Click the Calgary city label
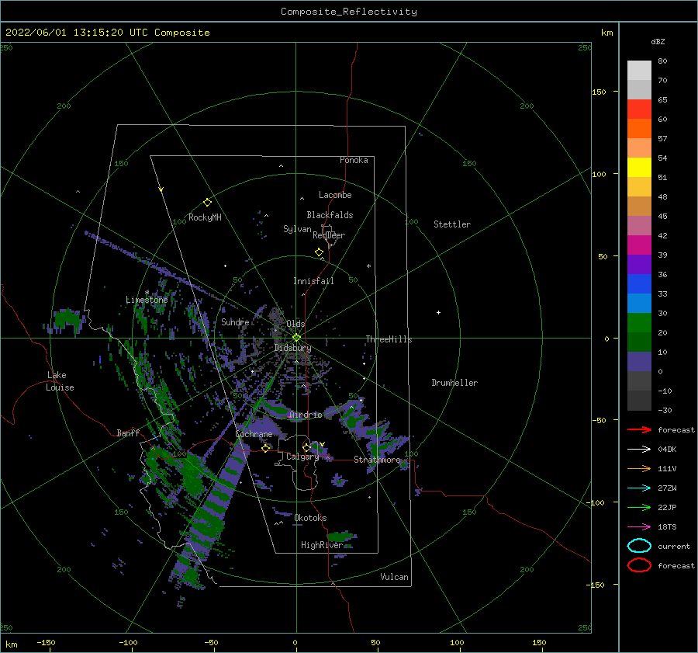This screenshot has width=698, height=653. pyautogui.click(x=302, y=457)
